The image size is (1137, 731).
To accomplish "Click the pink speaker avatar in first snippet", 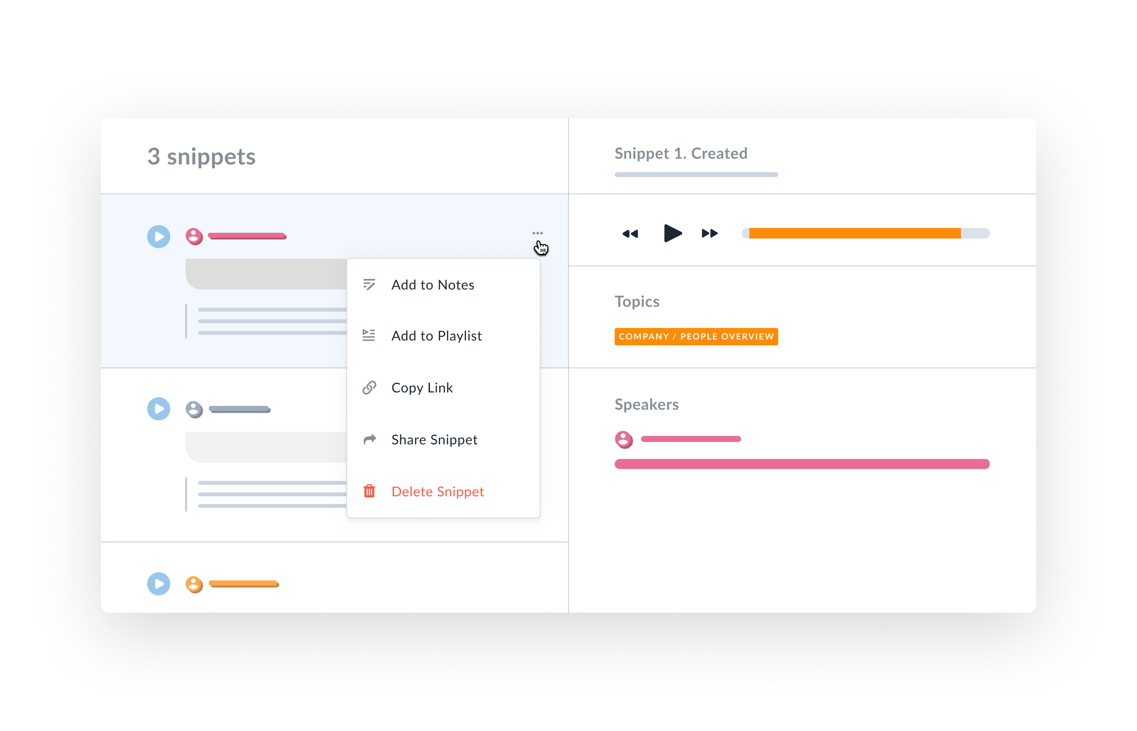I will click(194, 237).
